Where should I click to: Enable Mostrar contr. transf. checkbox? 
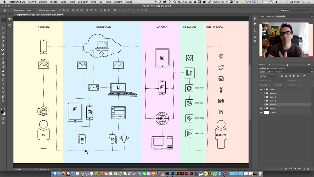pos(37,10)
